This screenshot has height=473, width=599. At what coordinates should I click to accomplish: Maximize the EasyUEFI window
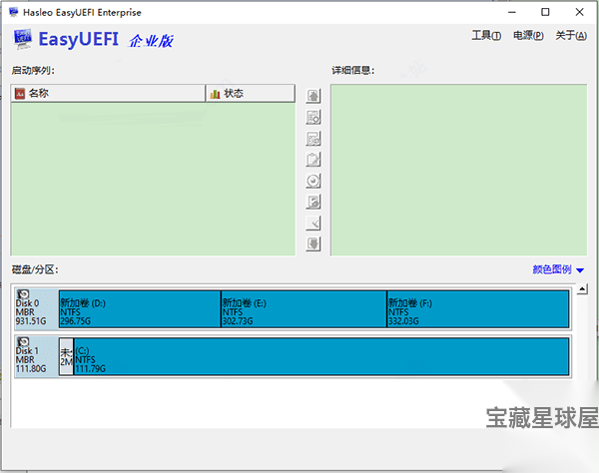[x=545, y=12]
